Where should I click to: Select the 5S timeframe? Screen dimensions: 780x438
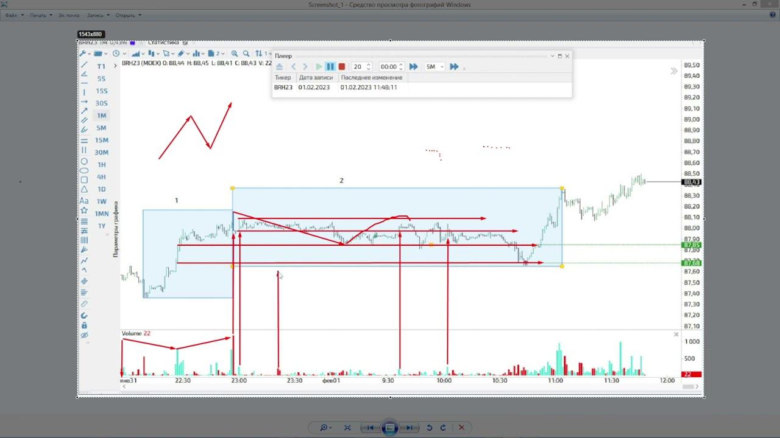101,78
